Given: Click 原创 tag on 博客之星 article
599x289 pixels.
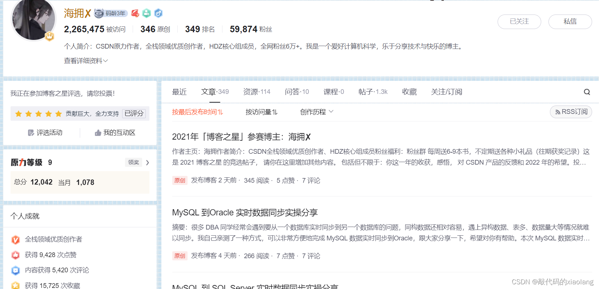Looking at the screenshot, I should [180, 180].
